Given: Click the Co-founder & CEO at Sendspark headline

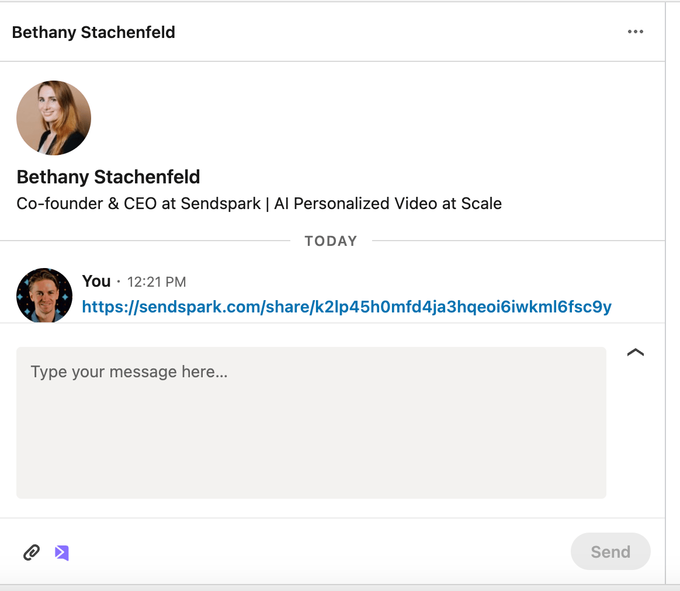Looking at the screenshot, I should pos(259,203).
